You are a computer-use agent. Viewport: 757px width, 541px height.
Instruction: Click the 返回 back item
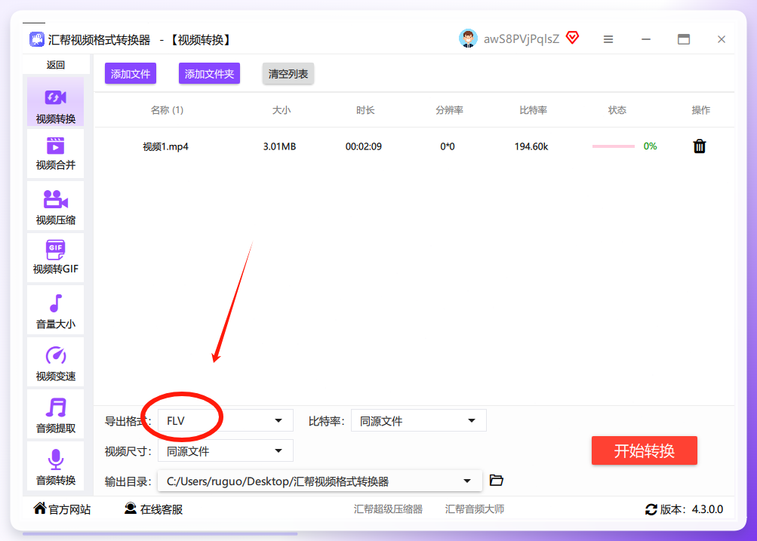click(x=56, y=65)
